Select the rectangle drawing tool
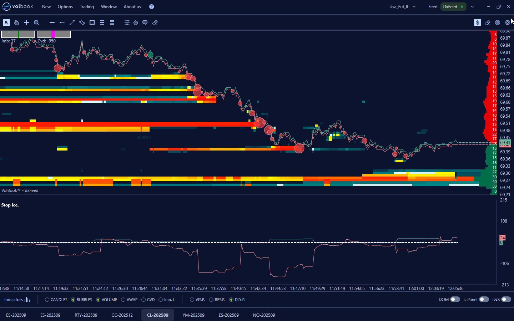Viewport: 514px width, 321px height. 92,22
